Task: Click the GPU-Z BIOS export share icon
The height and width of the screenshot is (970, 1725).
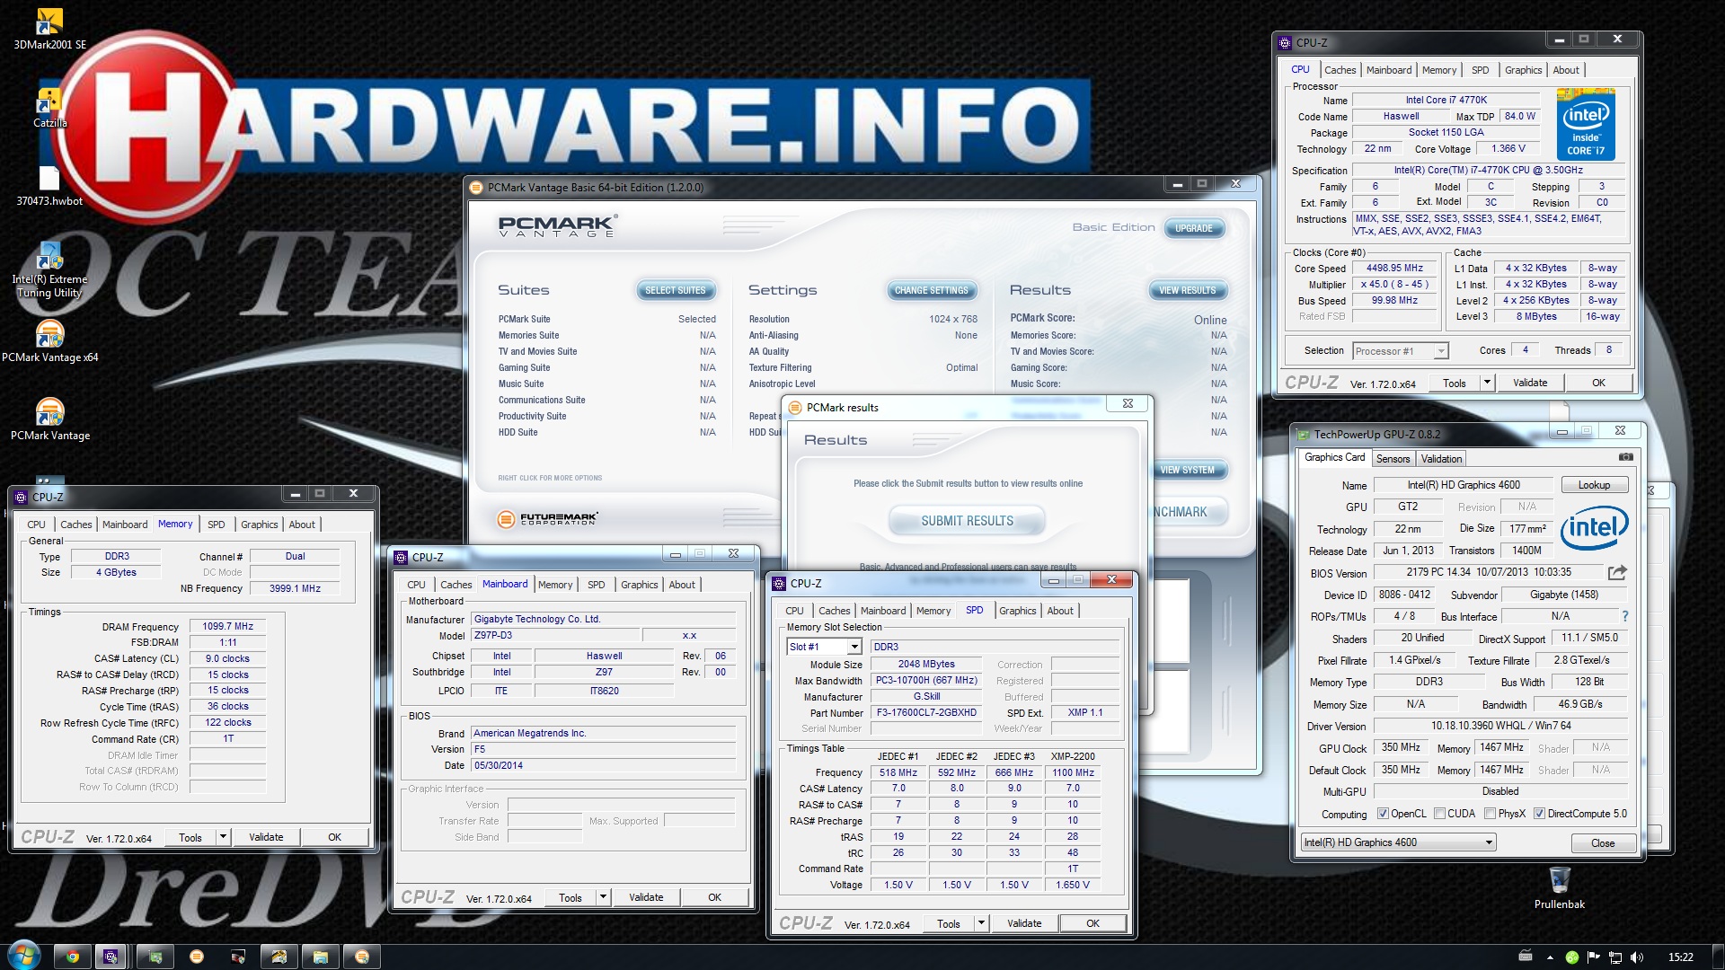Action: point(1617,572)
